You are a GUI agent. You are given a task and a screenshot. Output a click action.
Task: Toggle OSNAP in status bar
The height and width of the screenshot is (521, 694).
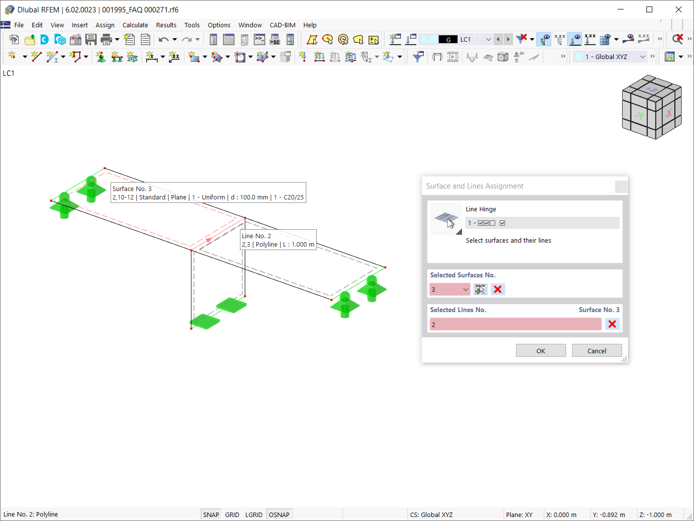[x=279, y=515]
